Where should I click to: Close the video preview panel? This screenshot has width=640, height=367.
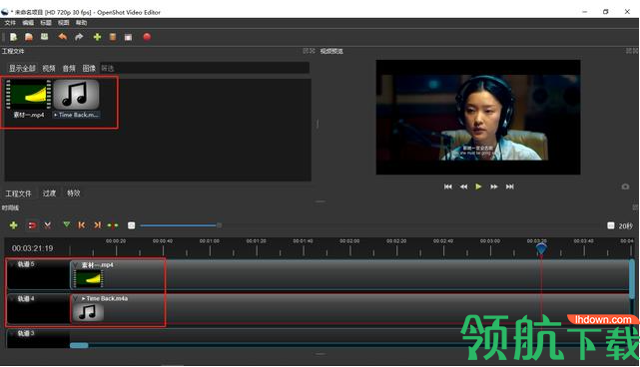tap(636, 51)
